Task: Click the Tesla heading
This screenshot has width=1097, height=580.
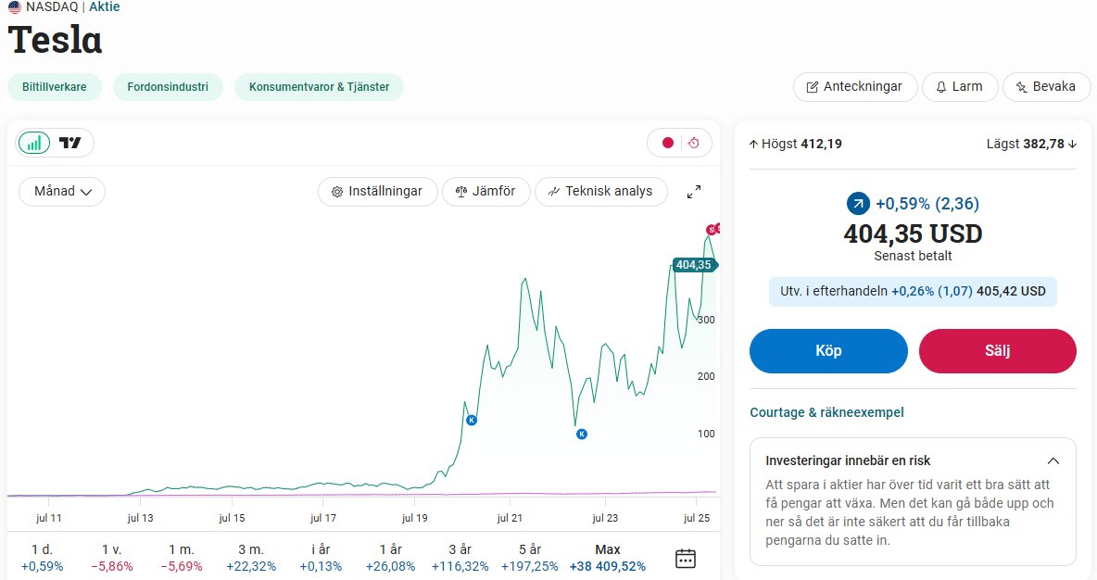Action: tap(56, 39)
